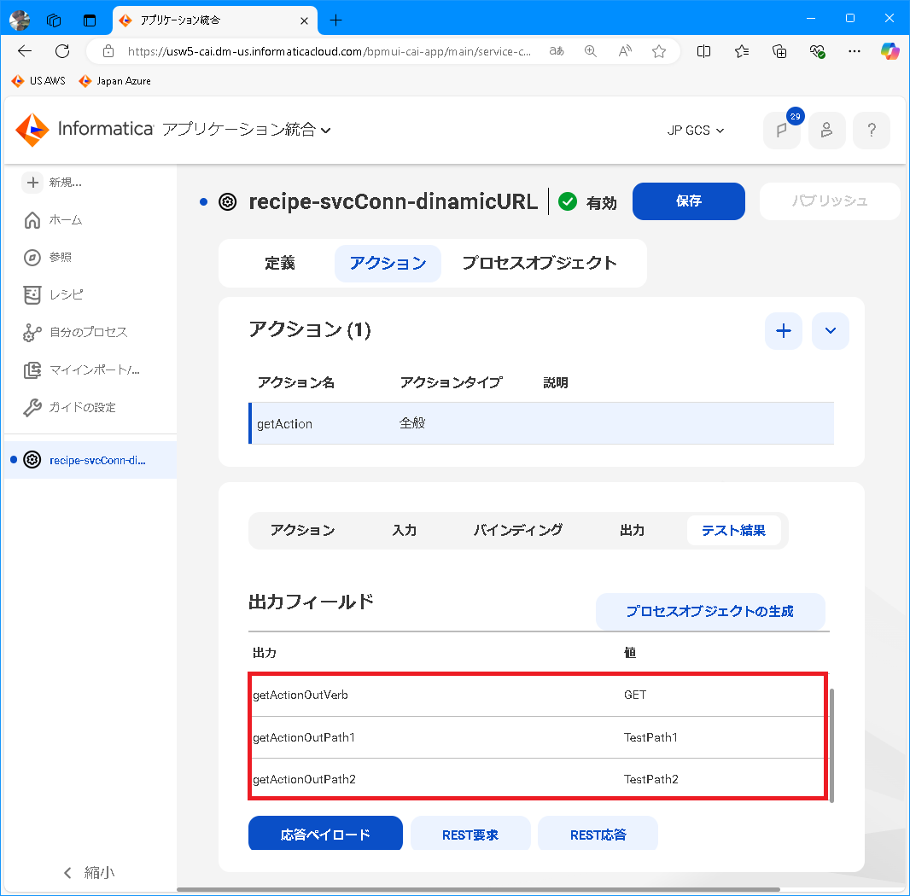Open the テスト結果 sub-tab
This screenshot has height=896, width=910.
click(x=733, y=531)
